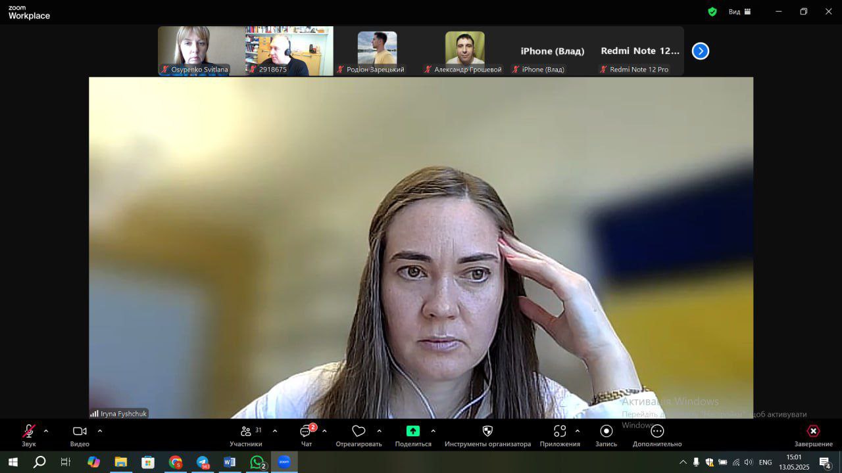
Task: Expand video options arrow next to Видео
Action: (x=100, y=431)
